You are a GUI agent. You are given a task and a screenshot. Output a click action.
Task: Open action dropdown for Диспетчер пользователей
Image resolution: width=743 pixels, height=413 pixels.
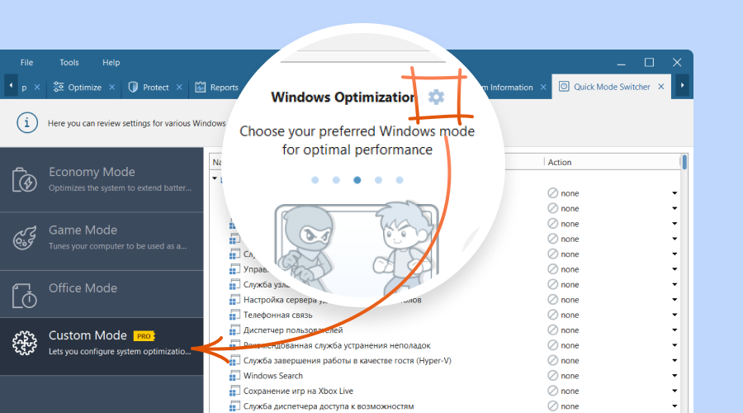pyautogui.click(x=674, y=330)
